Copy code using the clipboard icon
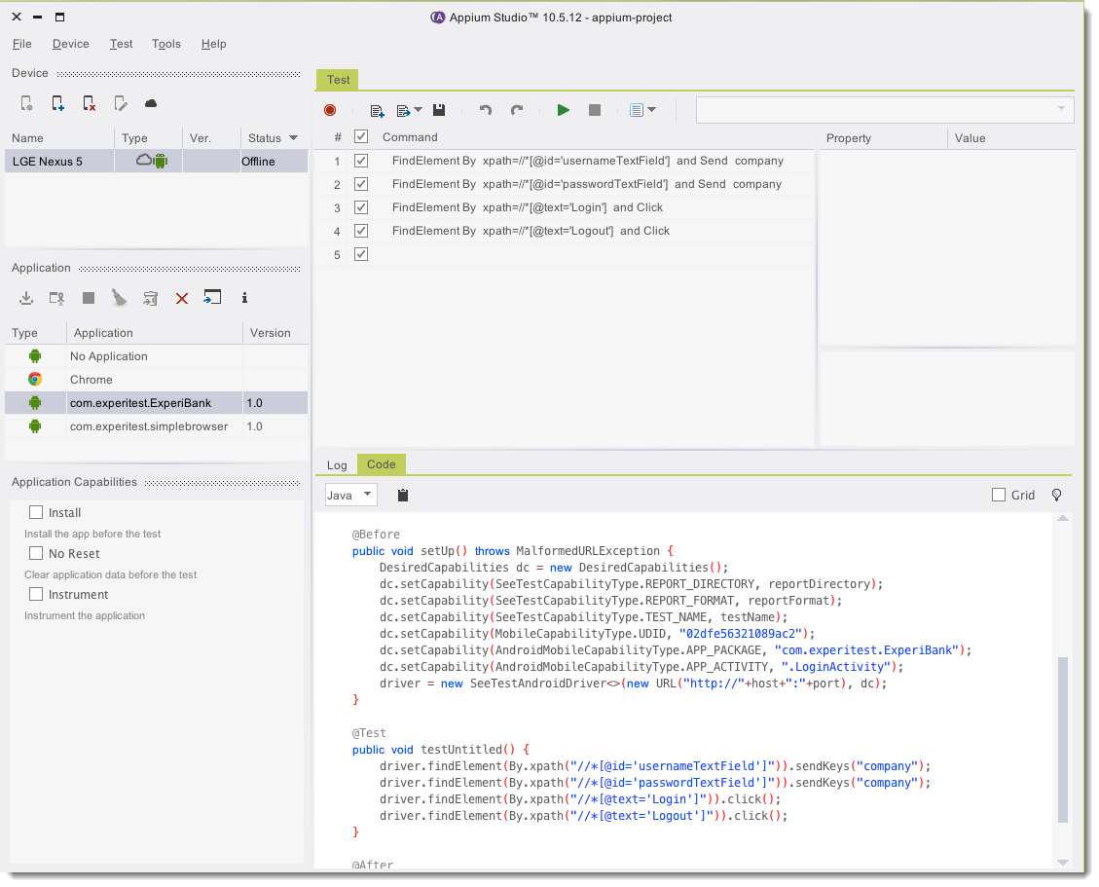The image size is (1099, 887). click(x=403, y=496)
